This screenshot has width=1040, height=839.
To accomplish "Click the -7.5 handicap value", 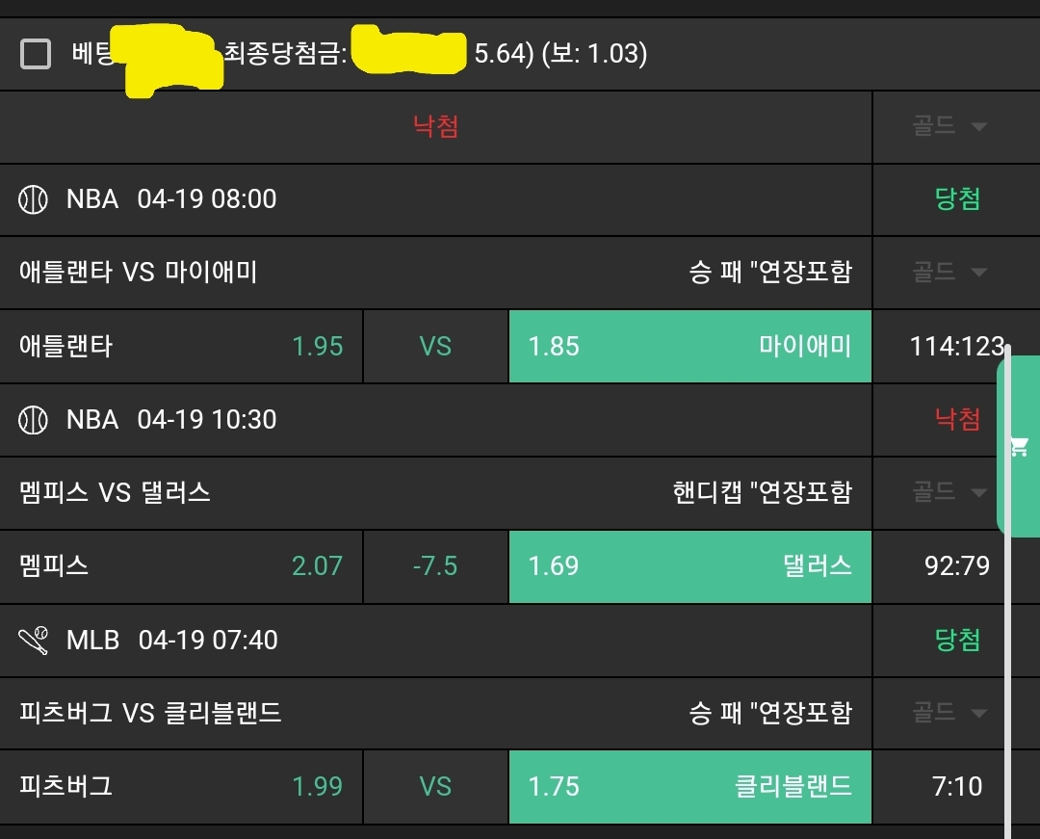I will click(x=435, y=565).
